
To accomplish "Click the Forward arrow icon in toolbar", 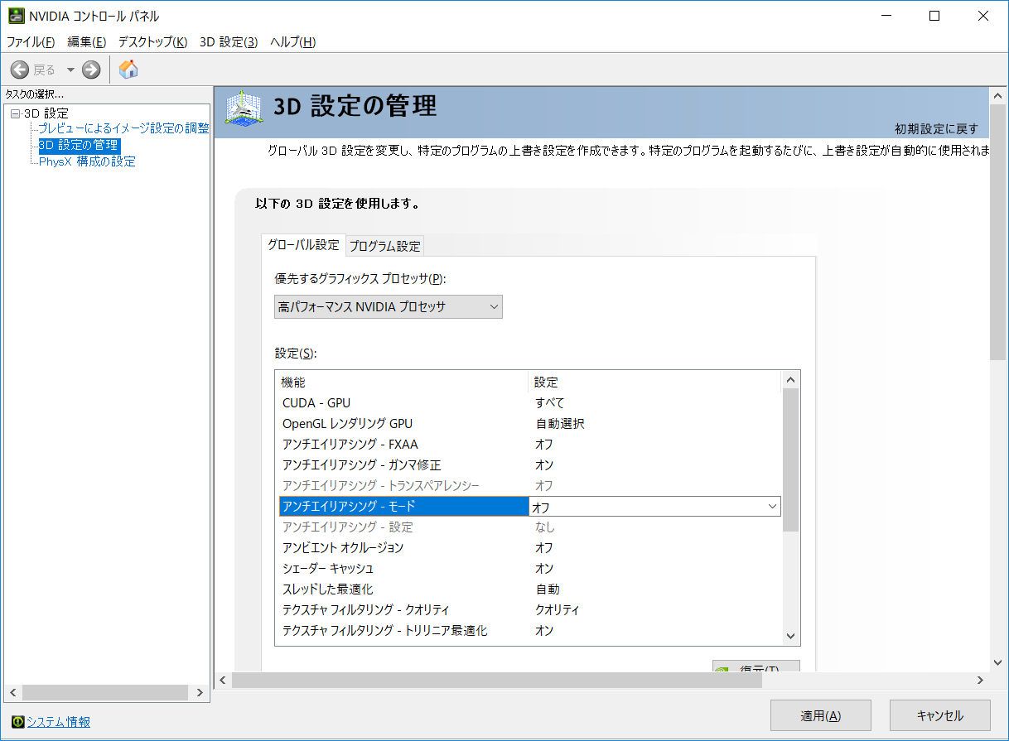I will tap(91, 70).
